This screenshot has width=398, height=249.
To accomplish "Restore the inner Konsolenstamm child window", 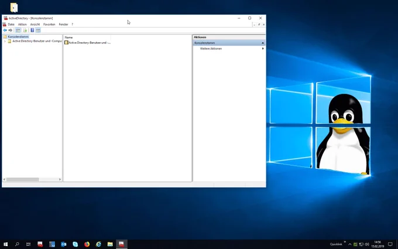I will 259,25.
